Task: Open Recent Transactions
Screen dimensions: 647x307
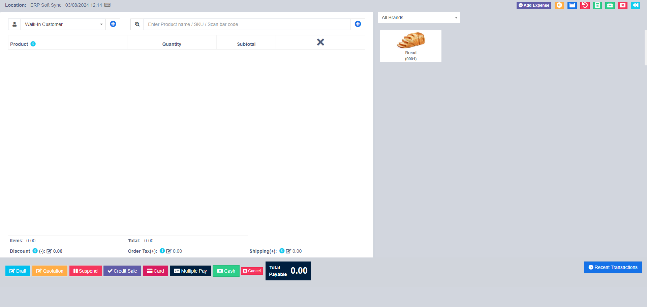Action: pyautogui.click(x=613, y=267)
